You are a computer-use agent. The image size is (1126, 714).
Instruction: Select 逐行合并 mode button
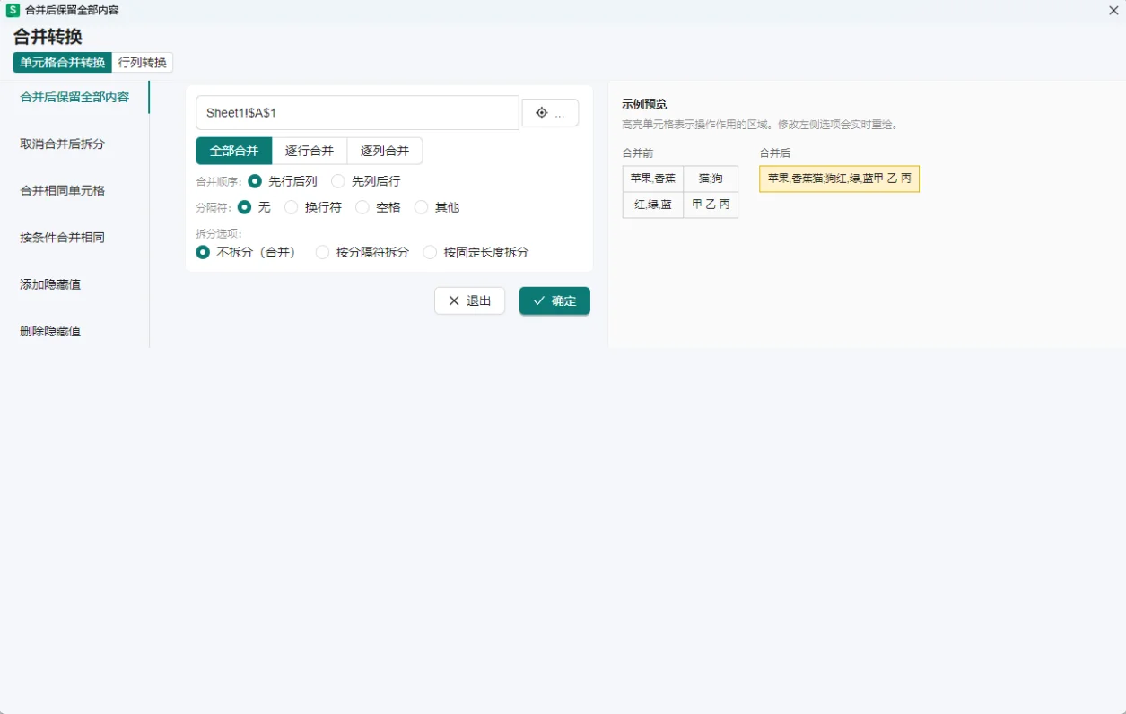click(x=310, y=151)
